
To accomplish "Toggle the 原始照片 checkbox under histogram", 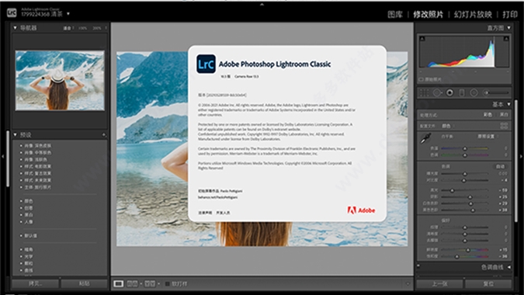I will tap(421, 79).
